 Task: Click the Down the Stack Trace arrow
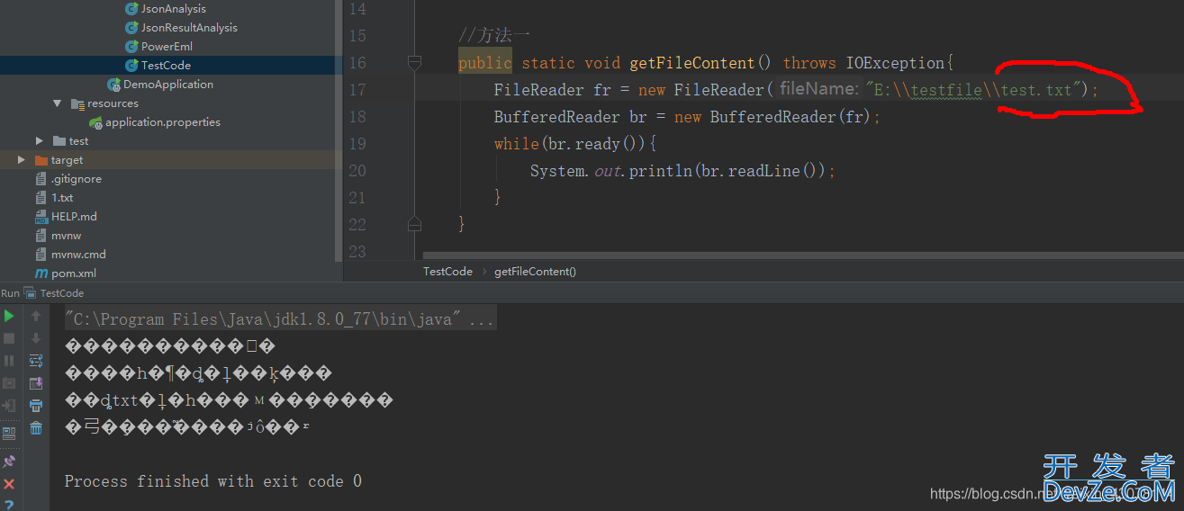(36, 338)
